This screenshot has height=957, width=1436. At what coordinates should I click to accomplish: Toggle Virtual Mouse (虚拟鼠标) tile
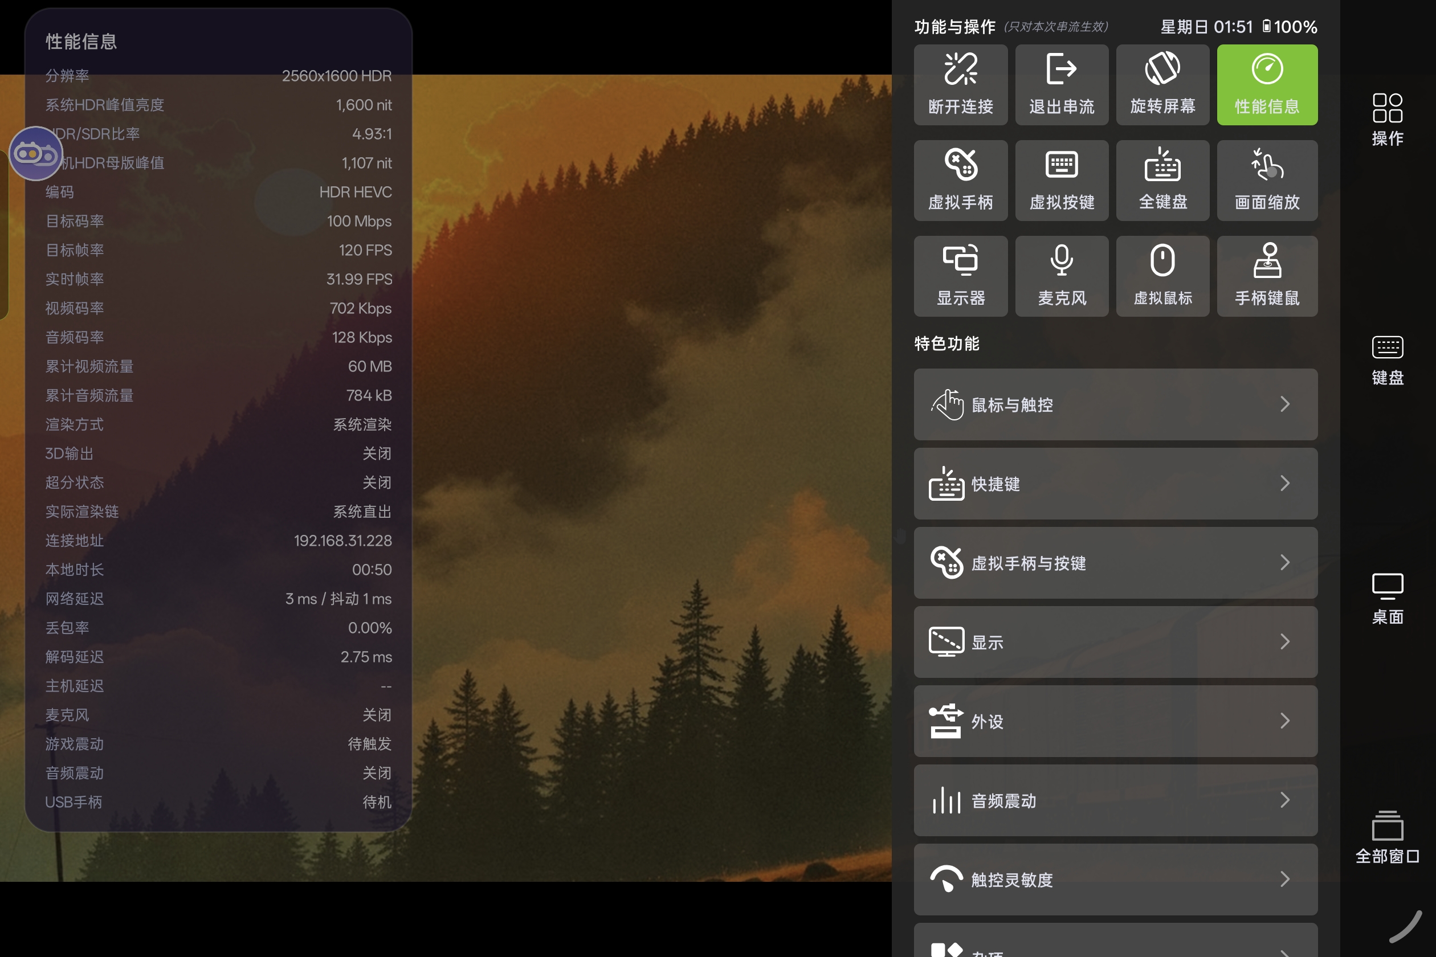[1162, 276]
